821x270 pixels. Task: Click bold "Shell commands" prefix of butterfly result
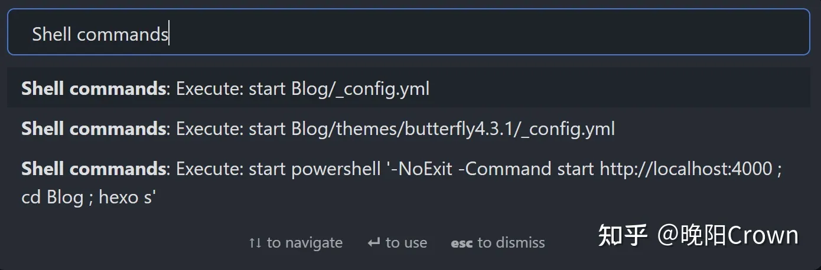(93, 129)
